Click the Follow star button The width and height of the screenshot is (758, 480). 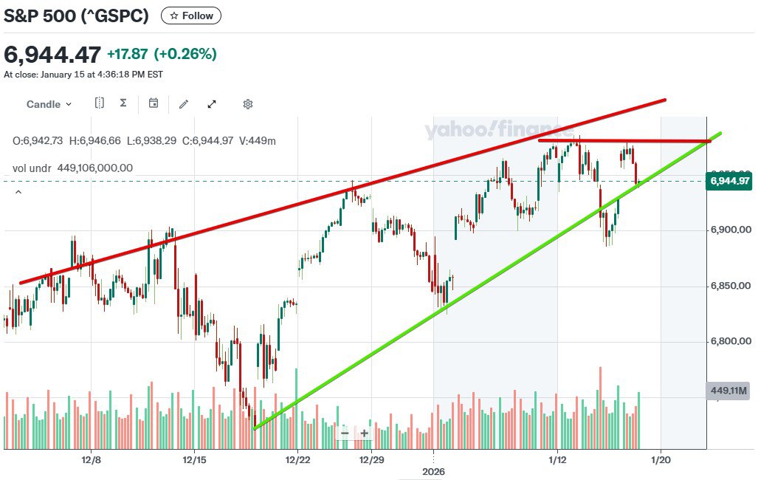pos(190,16)
